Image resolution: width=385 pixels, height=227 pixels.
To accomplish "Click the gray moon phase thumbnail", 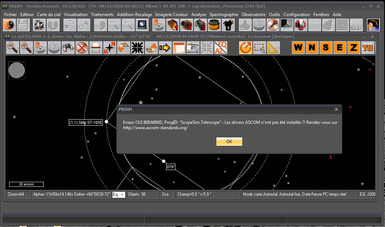I will (17, 70).
